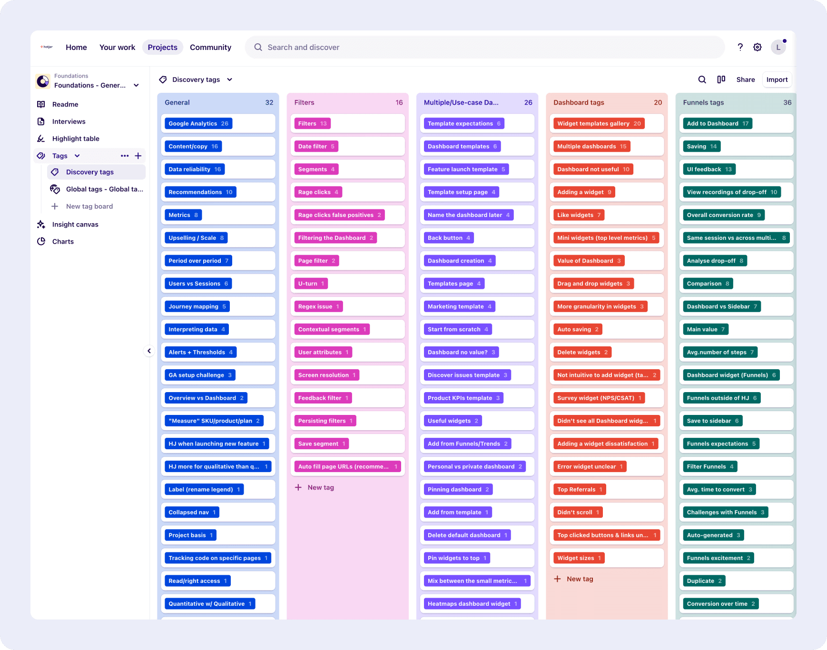Add new tag board with plus icon
The image size is (827, 650).
[x=138, y=156]
